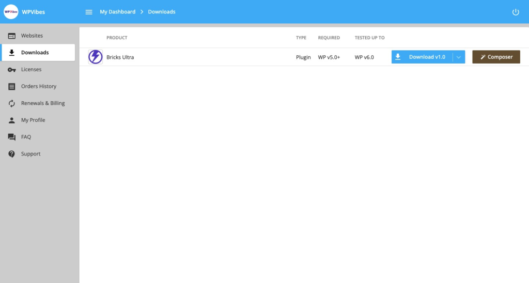Click the Renewals & Billing refresh icon
The image size is (529, 283).
(12, 104)
